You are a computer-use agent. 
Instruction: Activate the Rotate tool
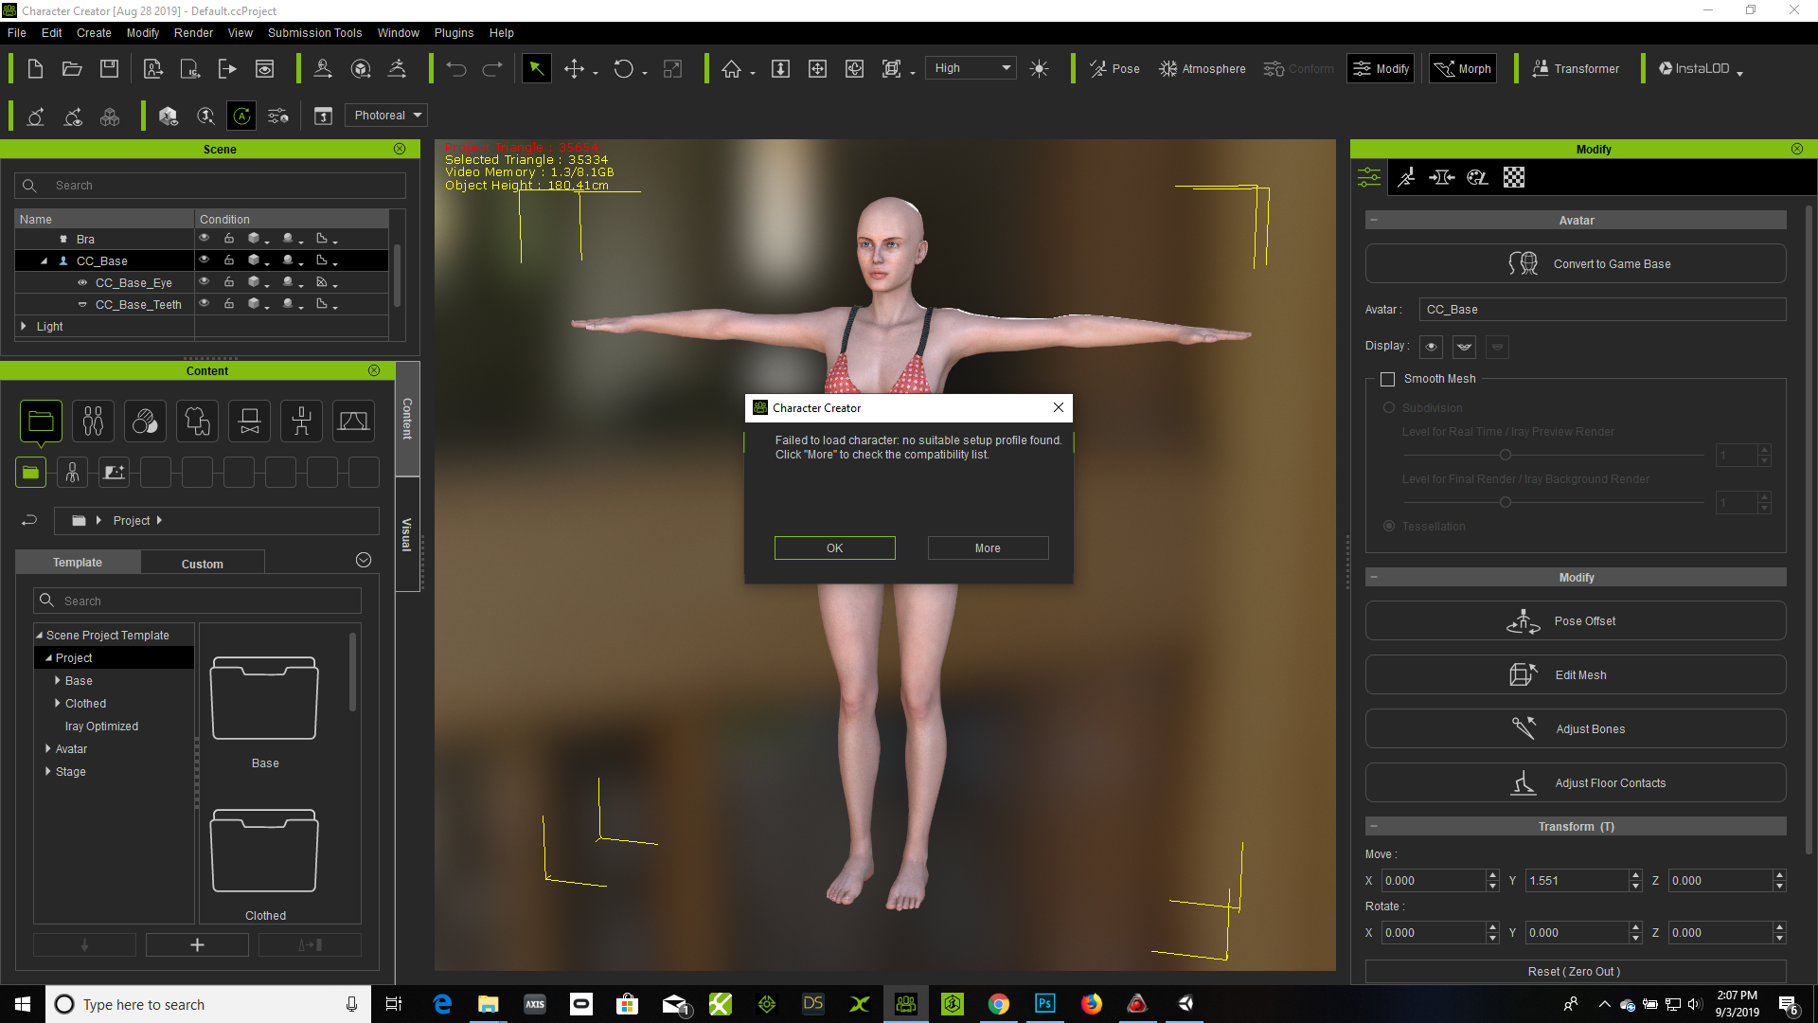623,68
